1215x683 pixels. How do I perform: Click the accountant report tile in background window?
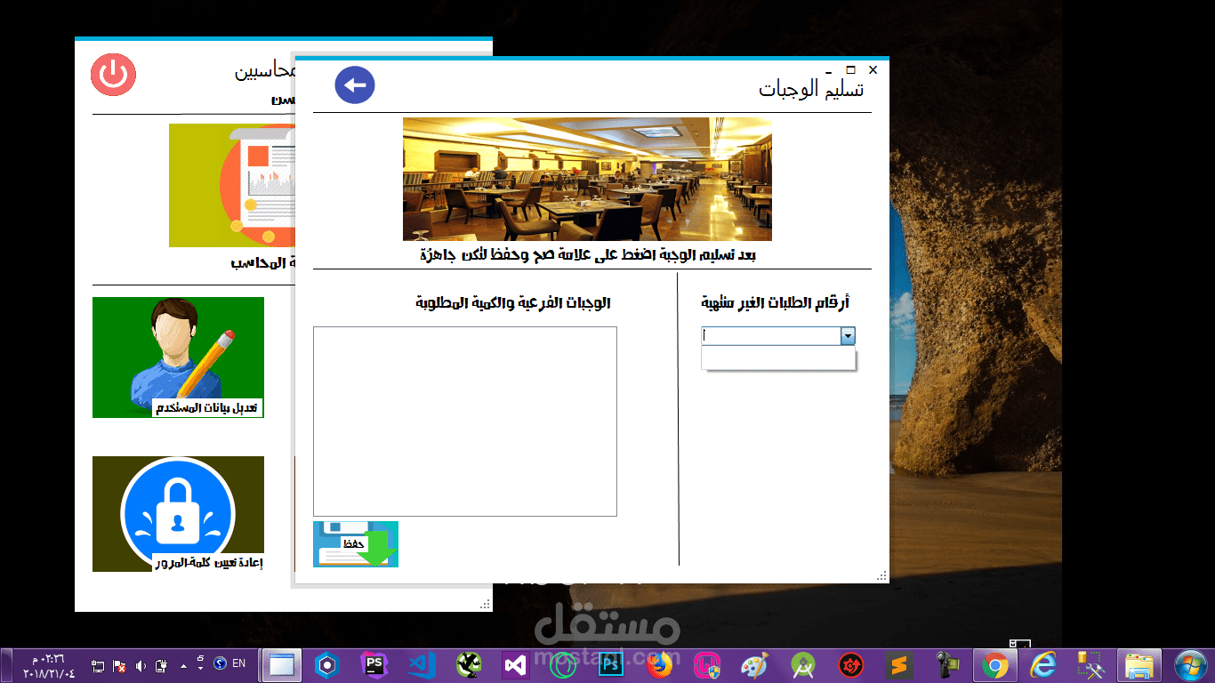231,185
